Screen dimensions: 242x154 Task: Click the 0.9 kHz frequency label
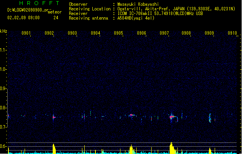click(3, 89)
